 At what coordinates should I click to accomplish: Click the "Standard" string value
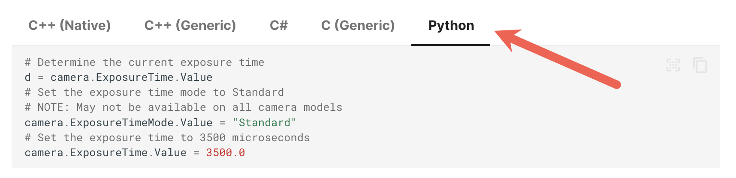click(264, 123)
